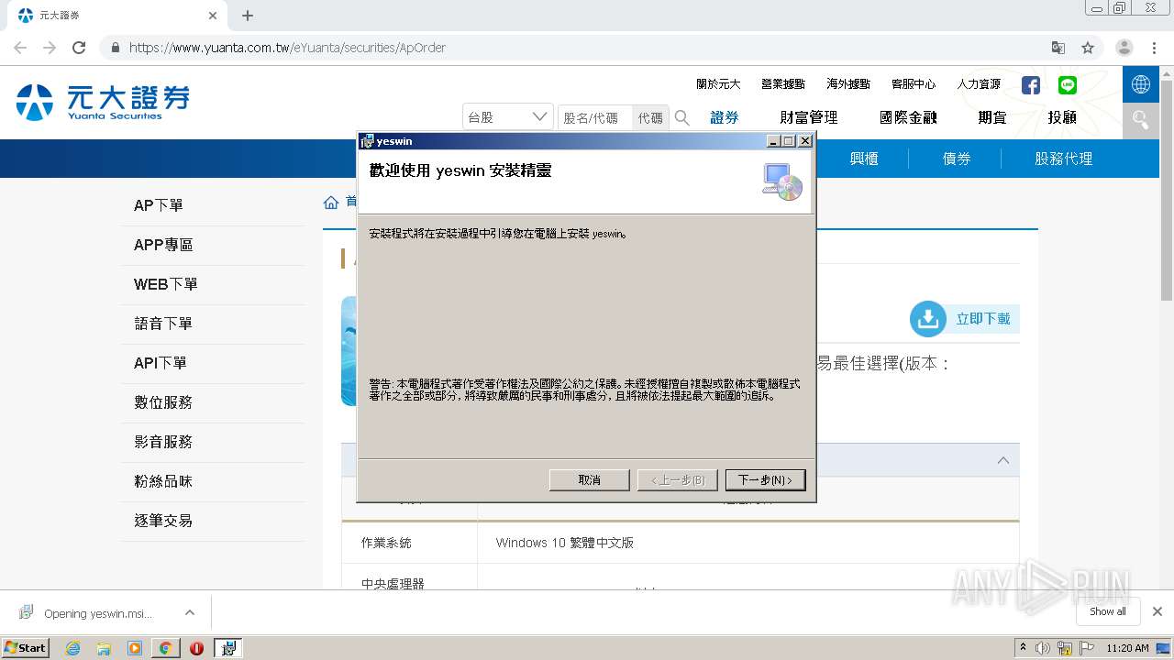Bookmark this page with the star icon
The width and height of the screenshot is (1174, 660).
1088,48
